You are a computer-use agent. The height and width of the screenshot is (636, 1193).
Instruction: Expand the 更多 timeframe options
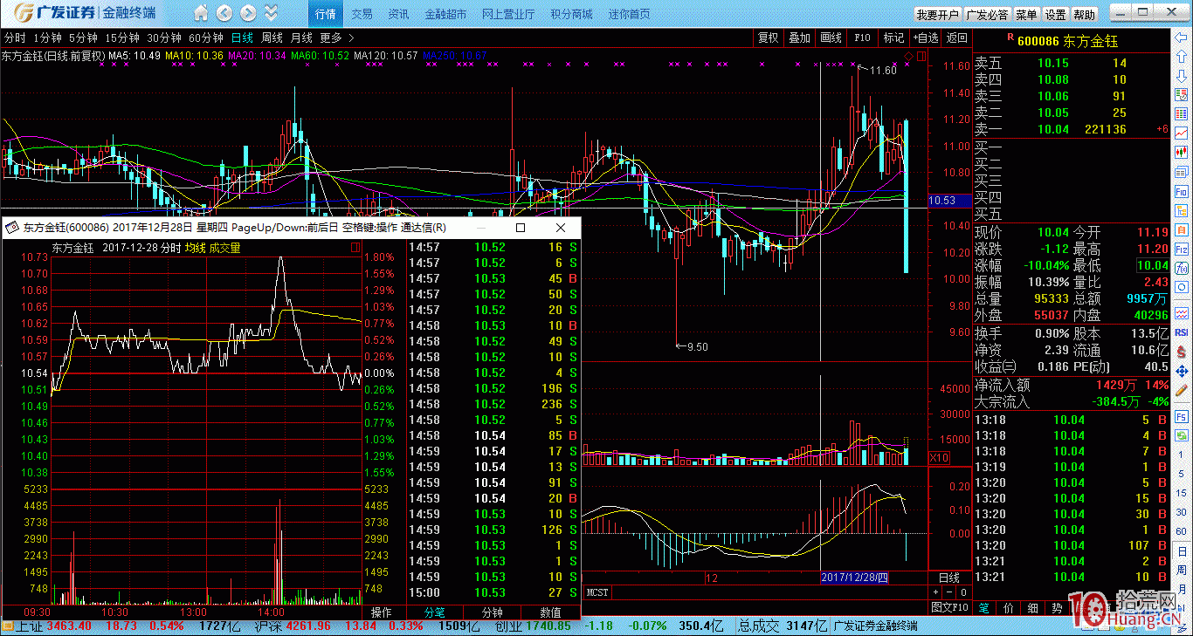[x=336, y=38]
